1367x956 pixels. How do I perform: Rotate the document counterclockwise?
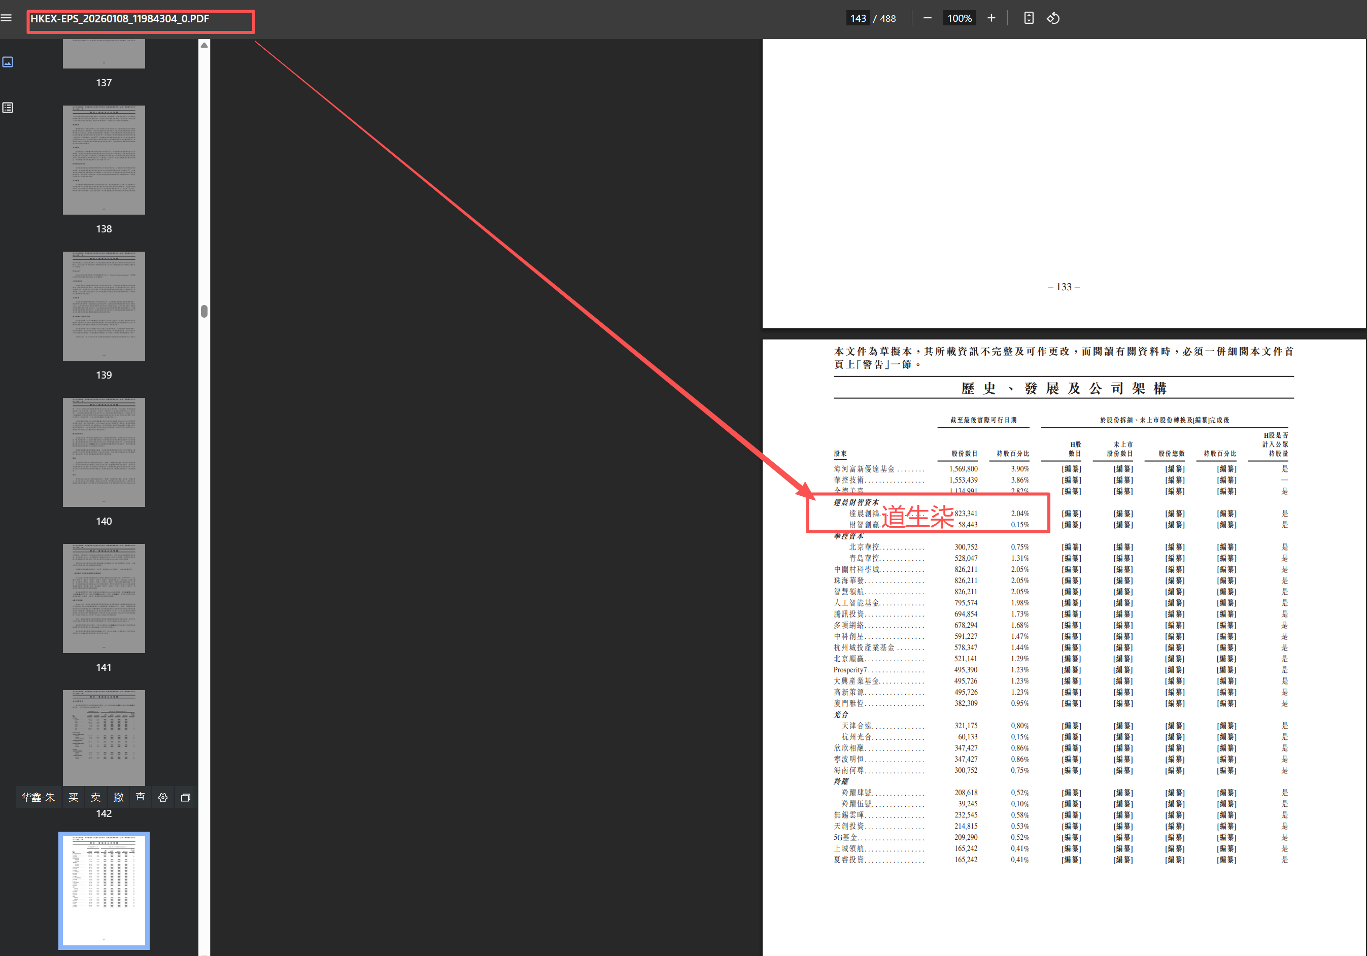(1053, 18)
